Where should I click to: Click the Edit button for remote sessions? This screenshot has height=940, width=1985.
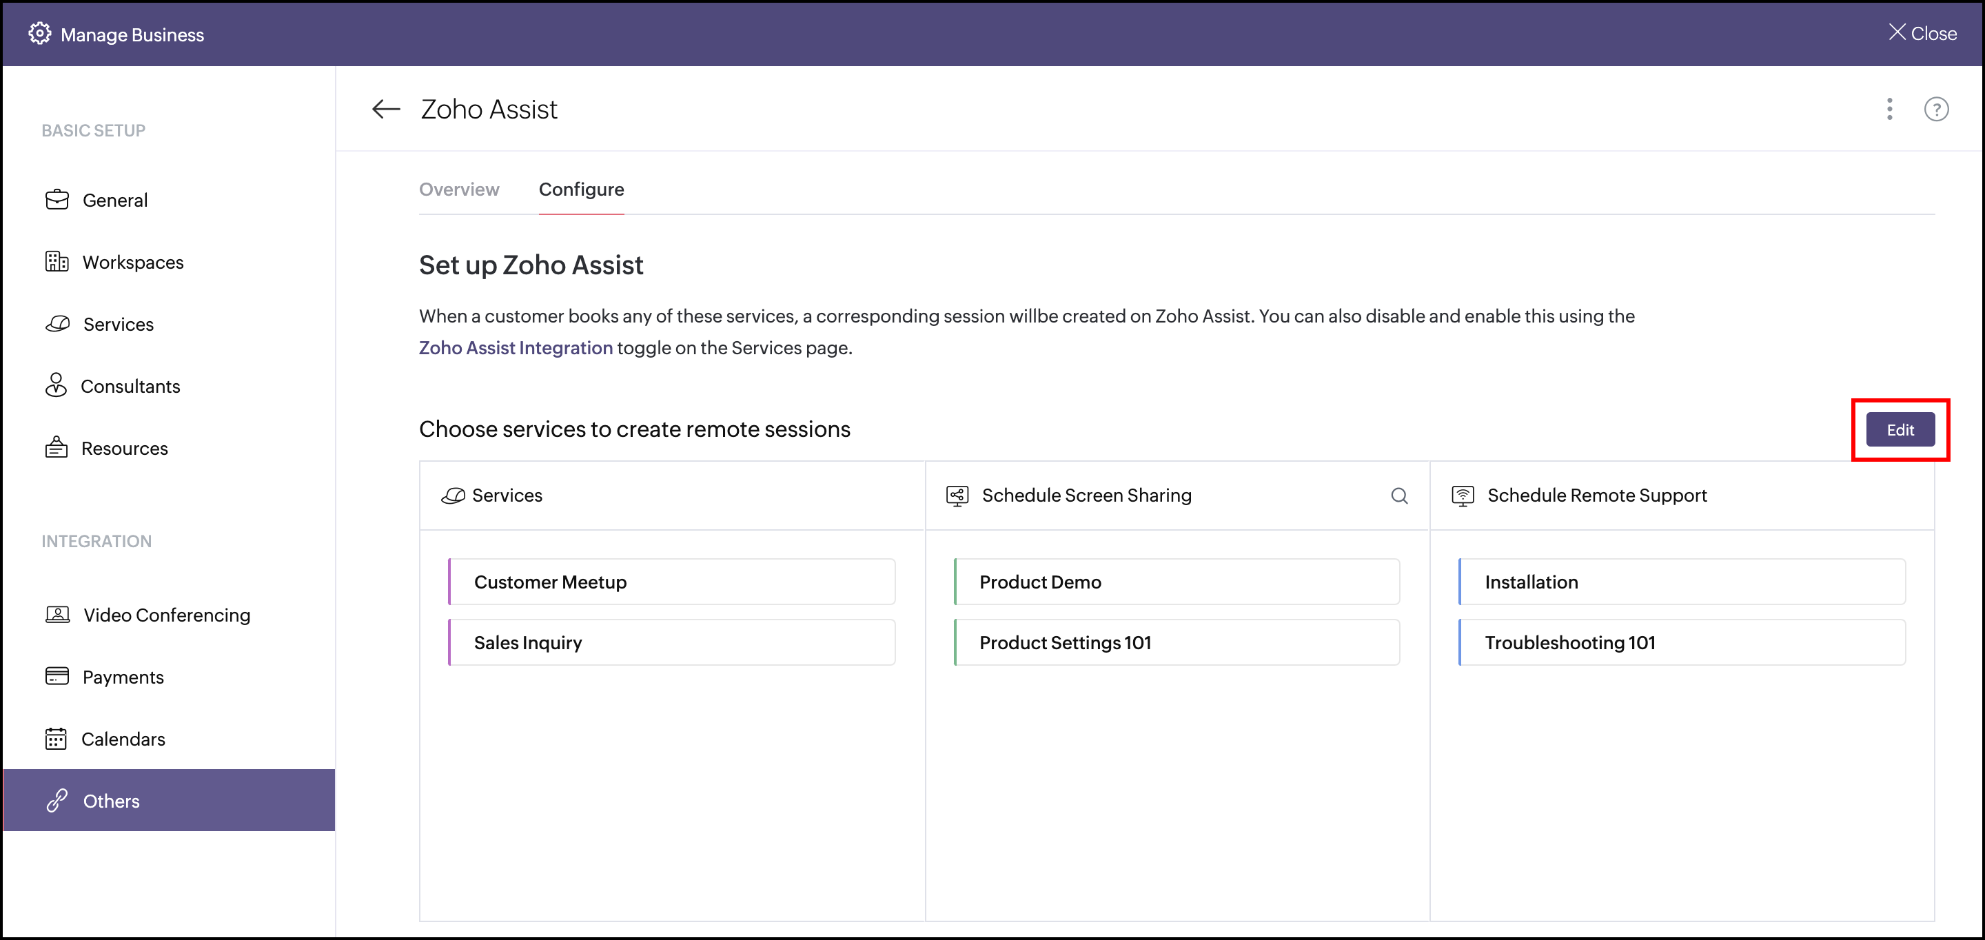(1900, 429)
